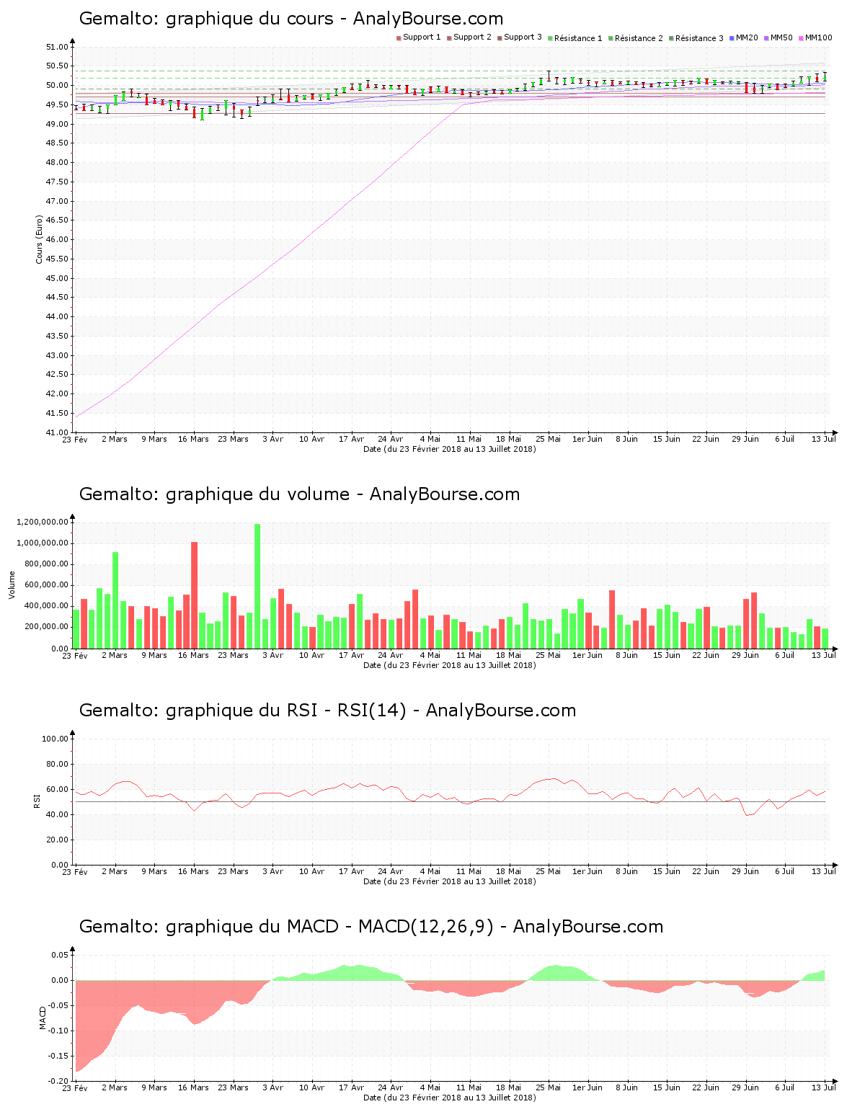Click '1er Juin' date under the volume chart
This screenshot has width=865, height=1117.
[587, 655]
